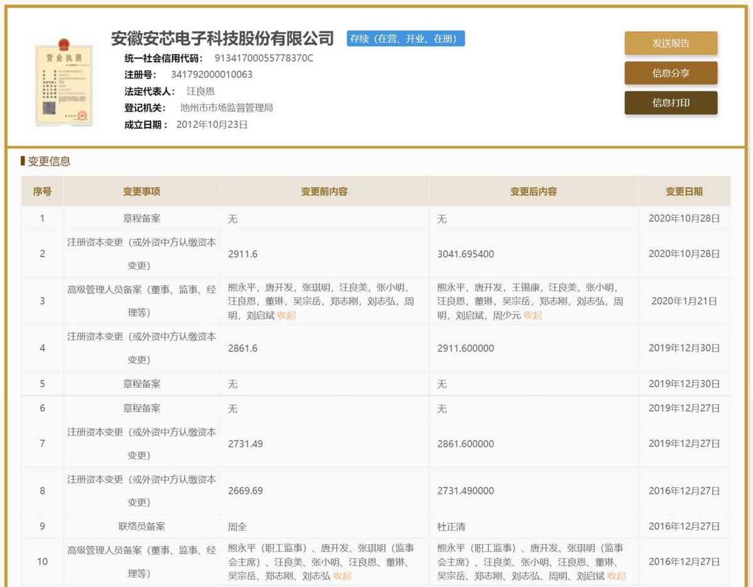Click sequence number 10 in the table
Viewport: 753px width, 587px height.
coord(42,561)
